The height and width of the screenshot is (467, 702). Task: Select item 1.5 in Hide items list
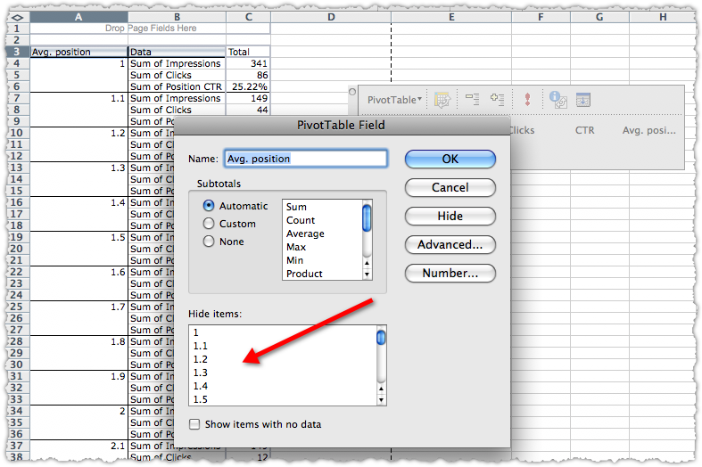click(x=283, y=399)
